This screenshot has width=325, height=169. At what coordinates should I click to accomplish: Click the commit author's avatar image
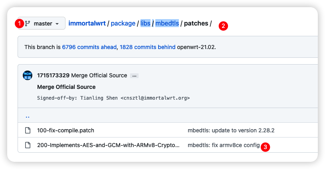28,75
